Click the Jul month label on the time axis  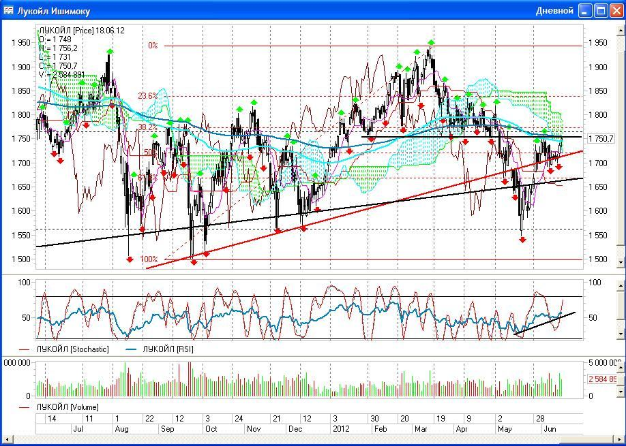coord(78,429)
